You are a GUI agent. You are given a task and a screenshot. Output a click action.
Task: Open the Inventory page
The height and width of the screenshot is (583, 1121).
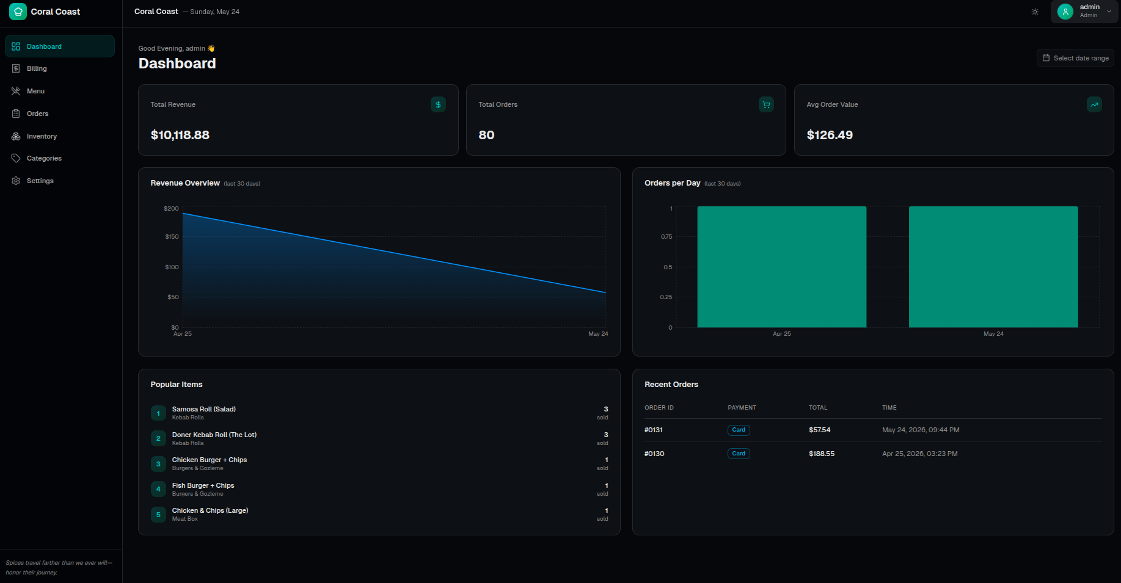60,136
